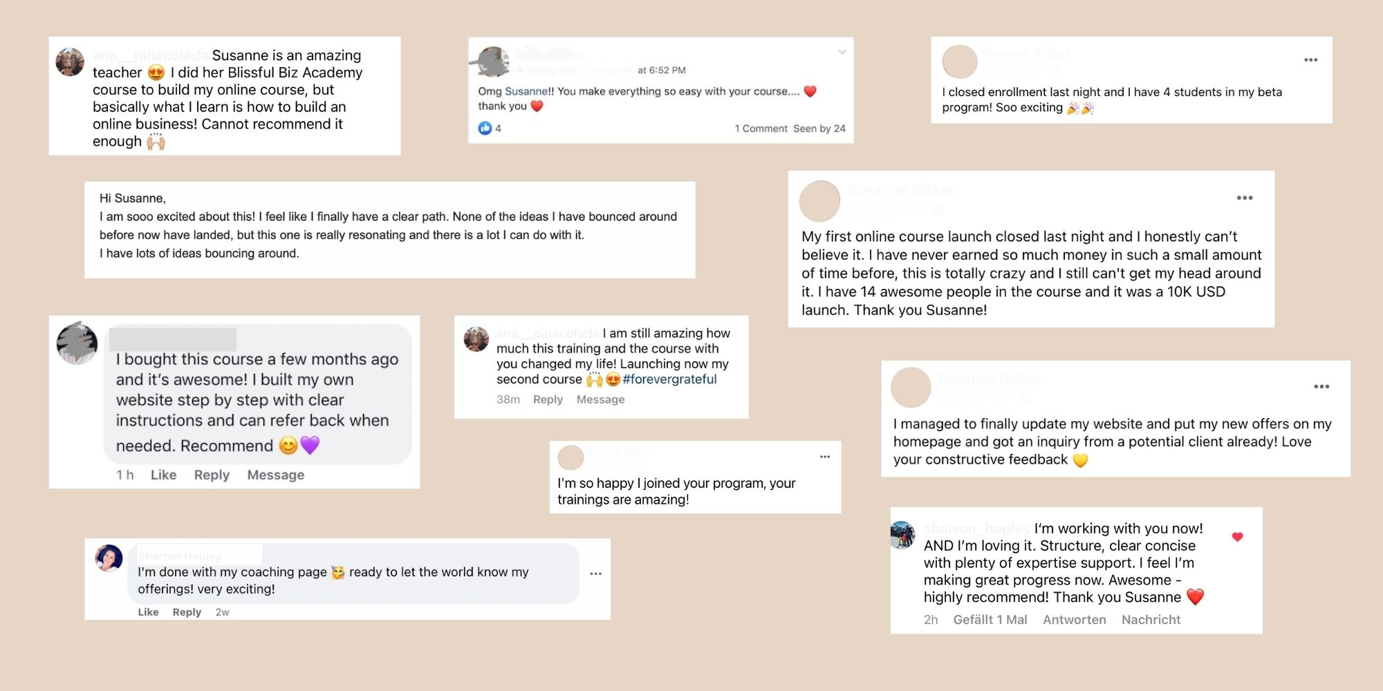Open three-dot menu beside coaching page comment
Image resolution: width=1383 pixels, height=691 pixels.
click(595, 574)
